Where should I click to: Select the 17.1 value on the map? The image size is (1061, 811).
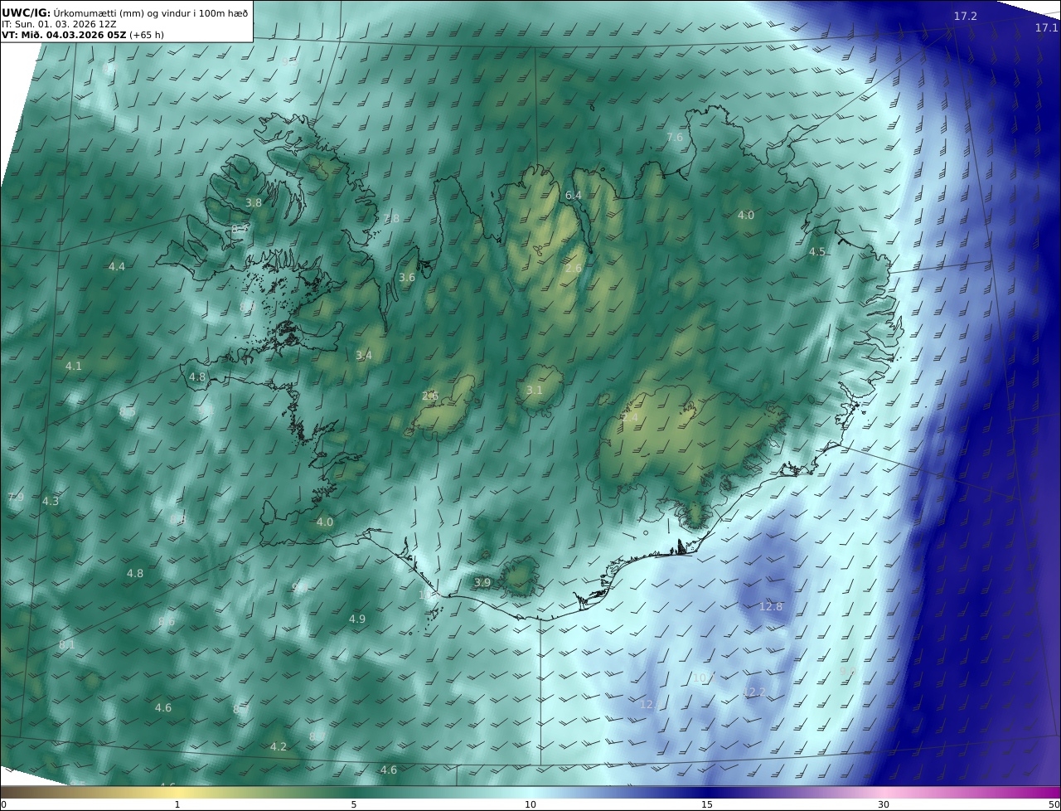[1046, 28]
